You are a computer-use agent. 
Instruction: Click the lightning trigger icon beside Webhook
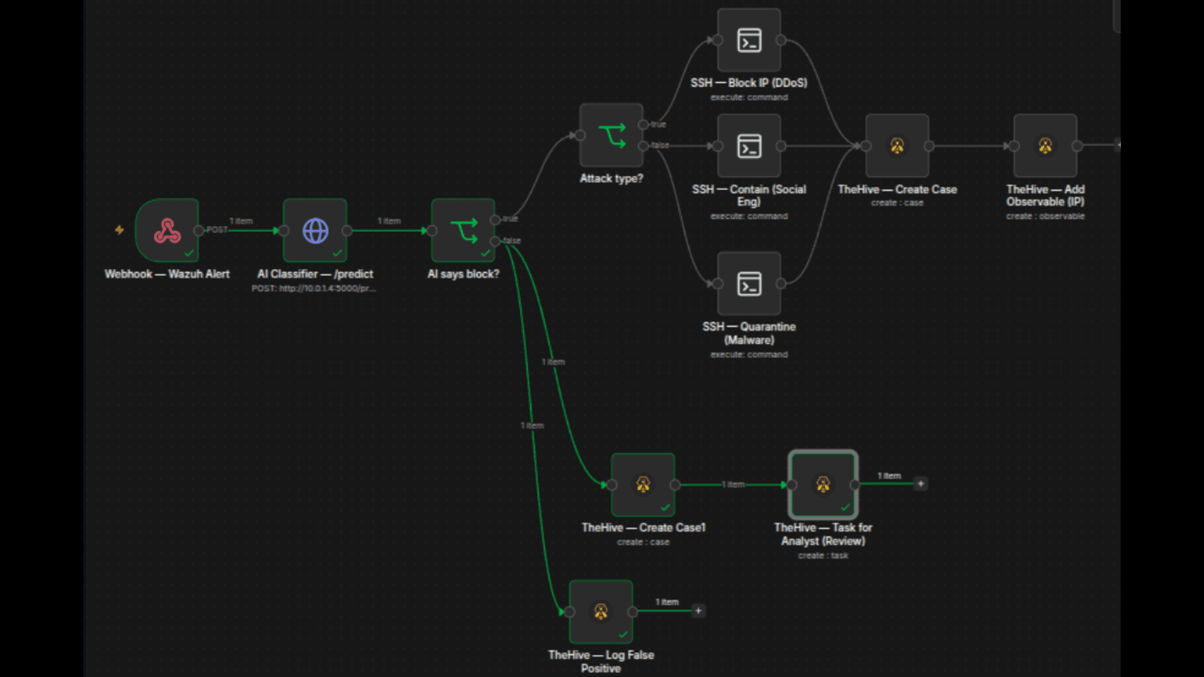[x=119, y=230]
